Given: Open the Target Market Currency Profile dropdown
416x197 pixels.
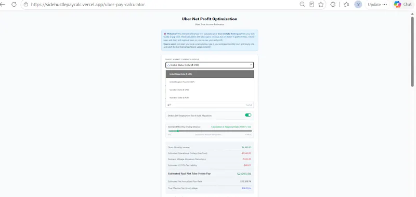Looking at the screenshot, I should (x=210, y=65).
